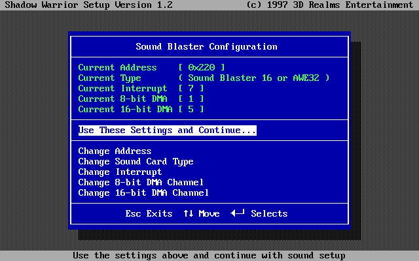The width and height of the screenshot is (419, 261).
Task: Click the 1997 3D Realms Entertainment copyright
Action: tap(330, 5)
